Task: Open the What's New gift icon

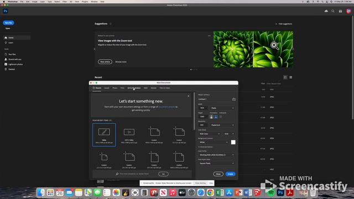Action: click(x=341, y=11)
